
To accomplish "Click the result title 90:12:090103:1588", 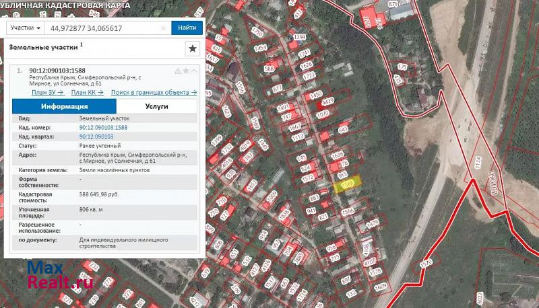I will (57, 71).
